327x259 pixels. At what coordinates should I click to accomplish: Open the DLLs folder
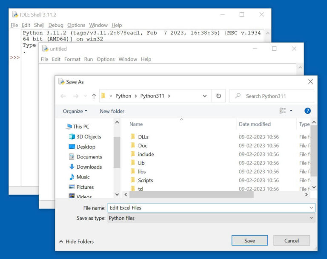tap(143, 137)
